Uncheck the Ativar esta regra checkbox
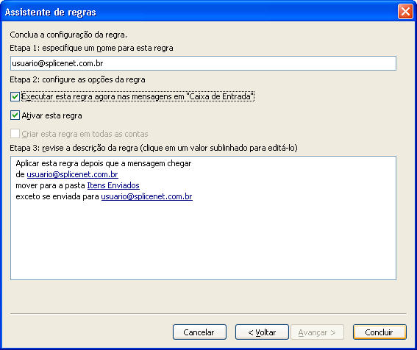The image size is (417, 350). pos(15,115)
